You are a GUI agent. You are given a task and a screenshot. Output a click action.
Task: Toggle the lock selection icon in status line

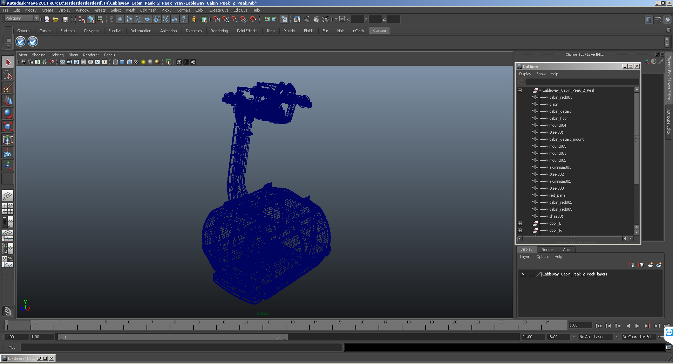[194, 20]
